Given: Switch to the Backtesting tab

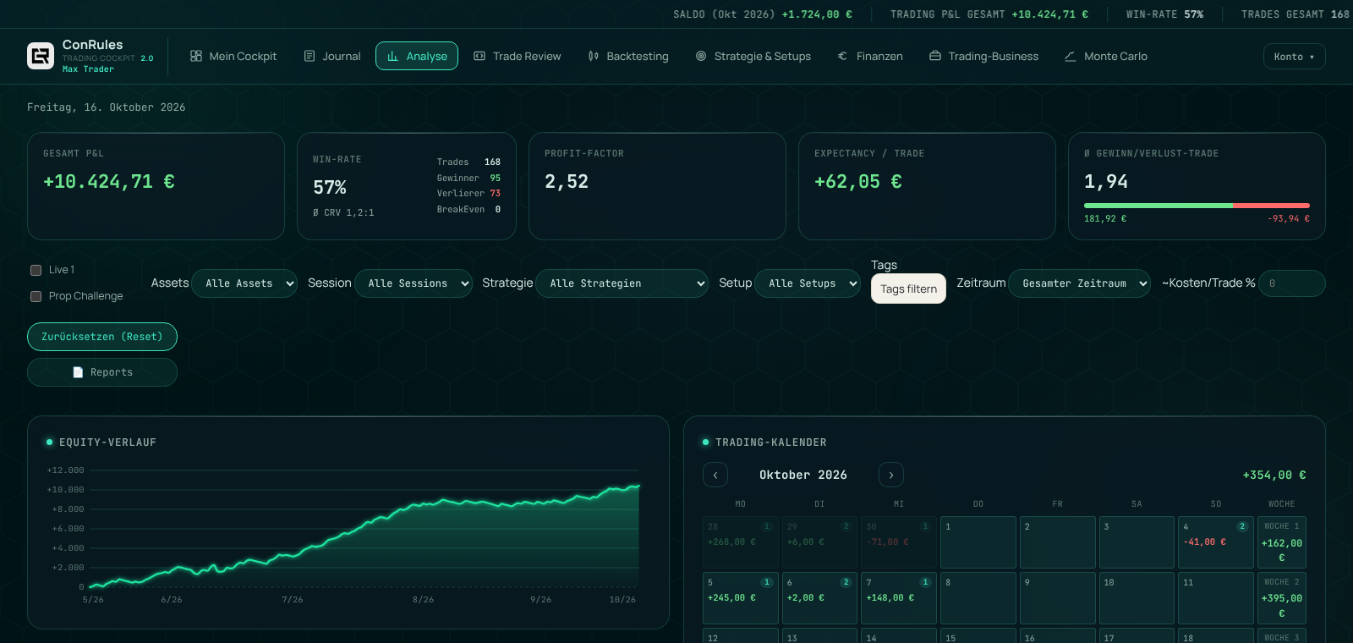Looking at the screenshot, I should 628,56.
